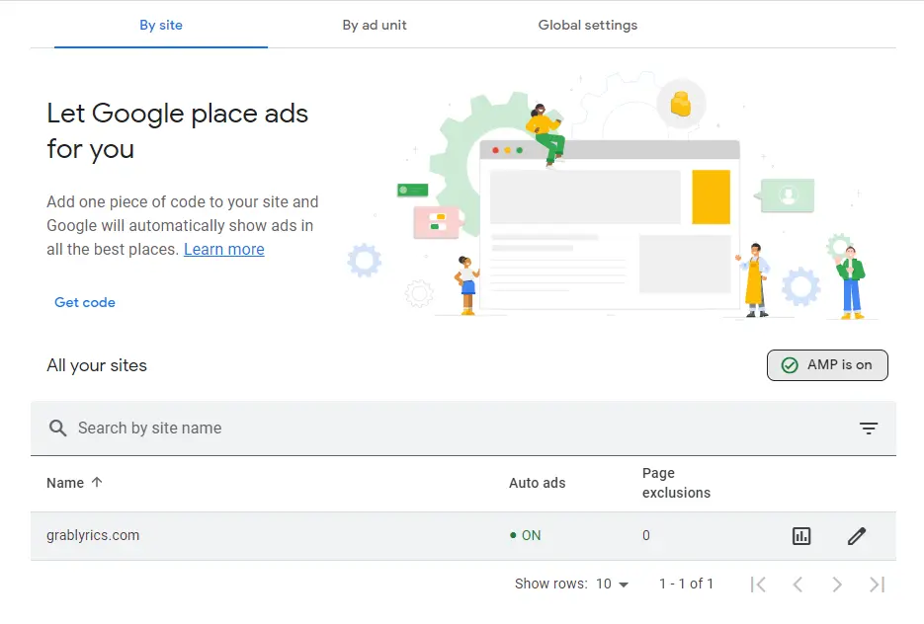924x624 pixels.
Task: Click the AMP is on button
Action: tap(827, 365)
